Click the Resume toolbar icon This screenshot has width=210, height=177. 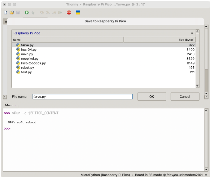[60, 13]
